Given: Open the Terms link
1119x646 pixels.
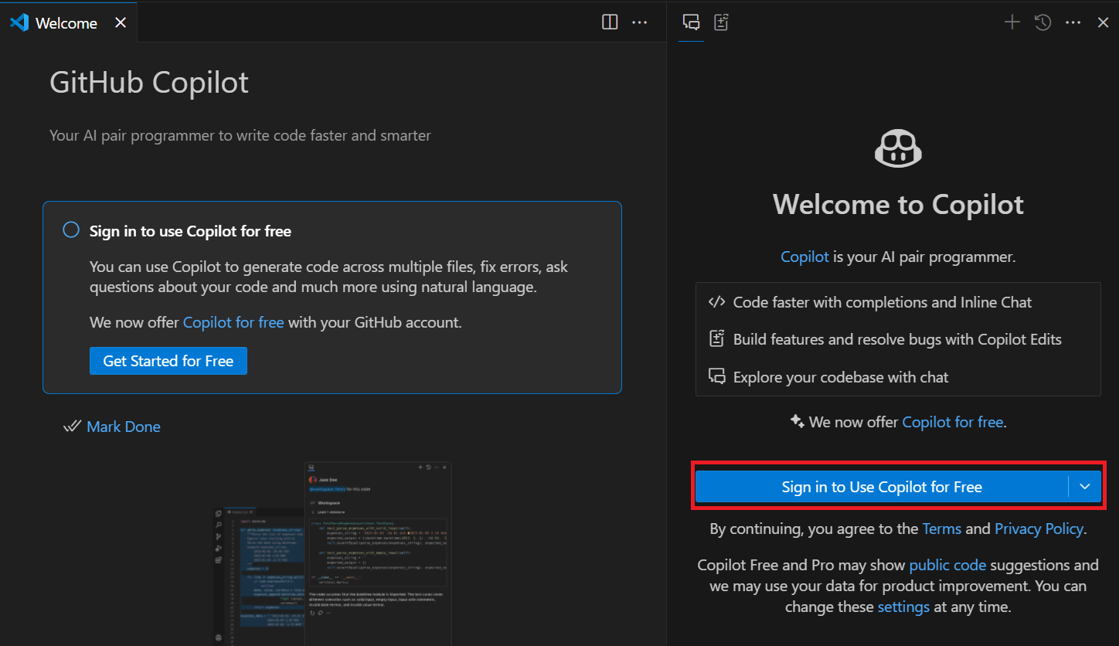Looking at the screenshot, I should [941, 529].
